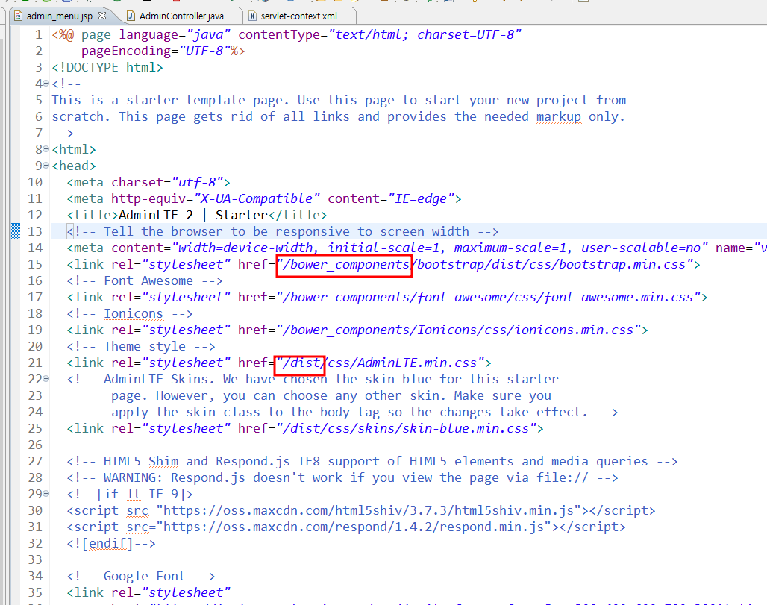
Task: Open the servlet-context.xml tab
Action: 299,16
